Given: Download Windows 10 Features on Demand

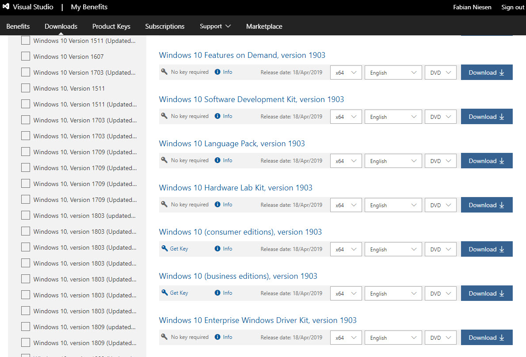Looking at the screenshot, I should (x=486, y=72).
